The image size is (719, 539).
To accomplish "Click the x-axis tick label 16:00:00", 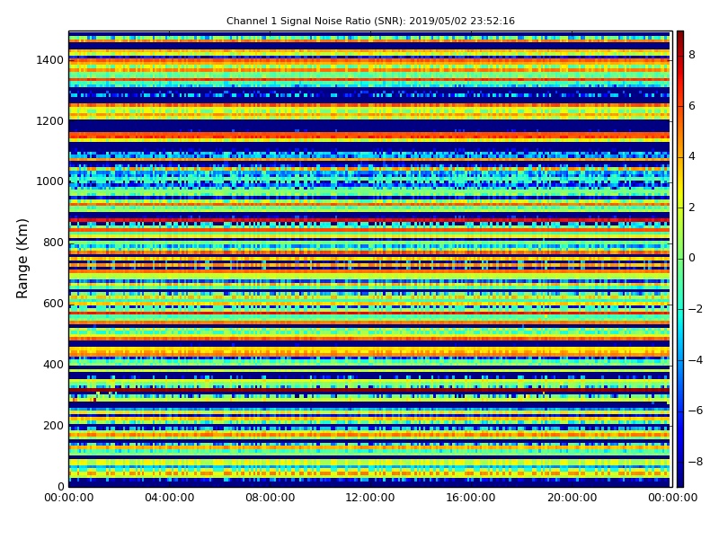I will (x=471, y=498).
